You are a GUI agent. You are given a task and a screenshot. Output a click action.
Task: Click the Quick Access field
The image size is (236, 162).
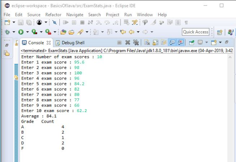point(196,32)
